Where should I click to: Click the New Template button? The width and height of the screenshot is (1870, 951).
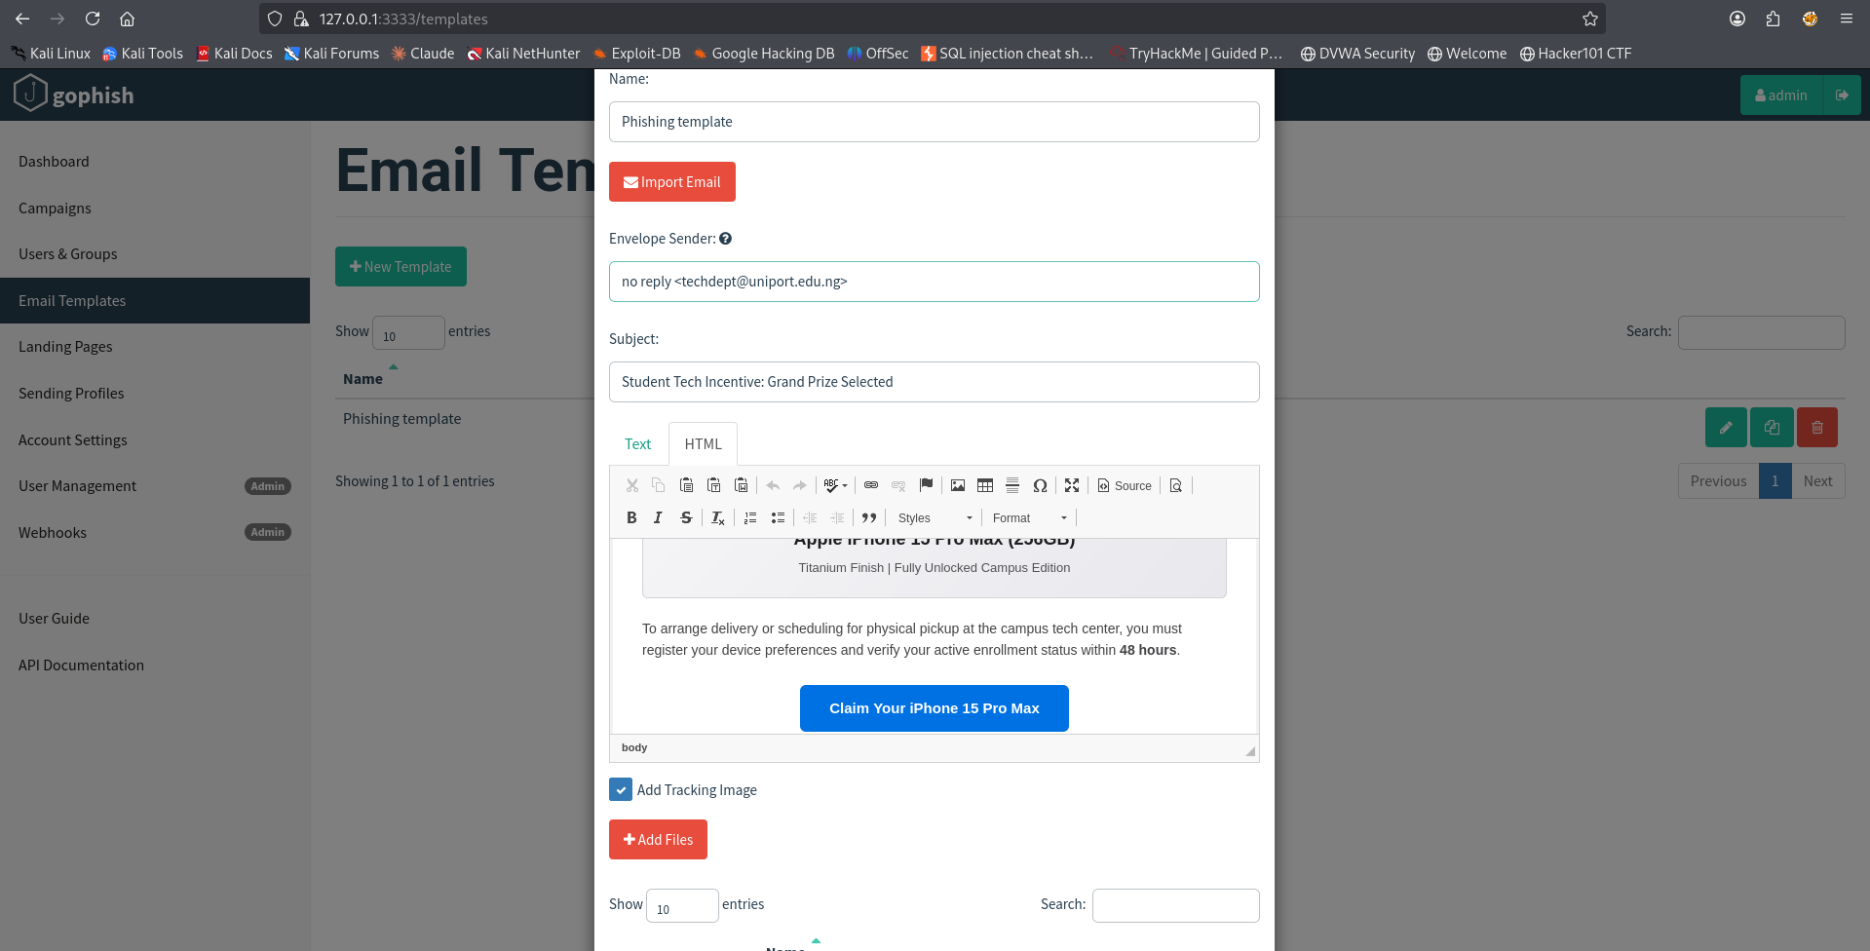click(x=401, y=267)
